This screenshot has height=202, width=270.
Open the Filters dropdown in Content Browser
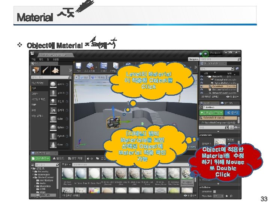click(x=66, y=165)
